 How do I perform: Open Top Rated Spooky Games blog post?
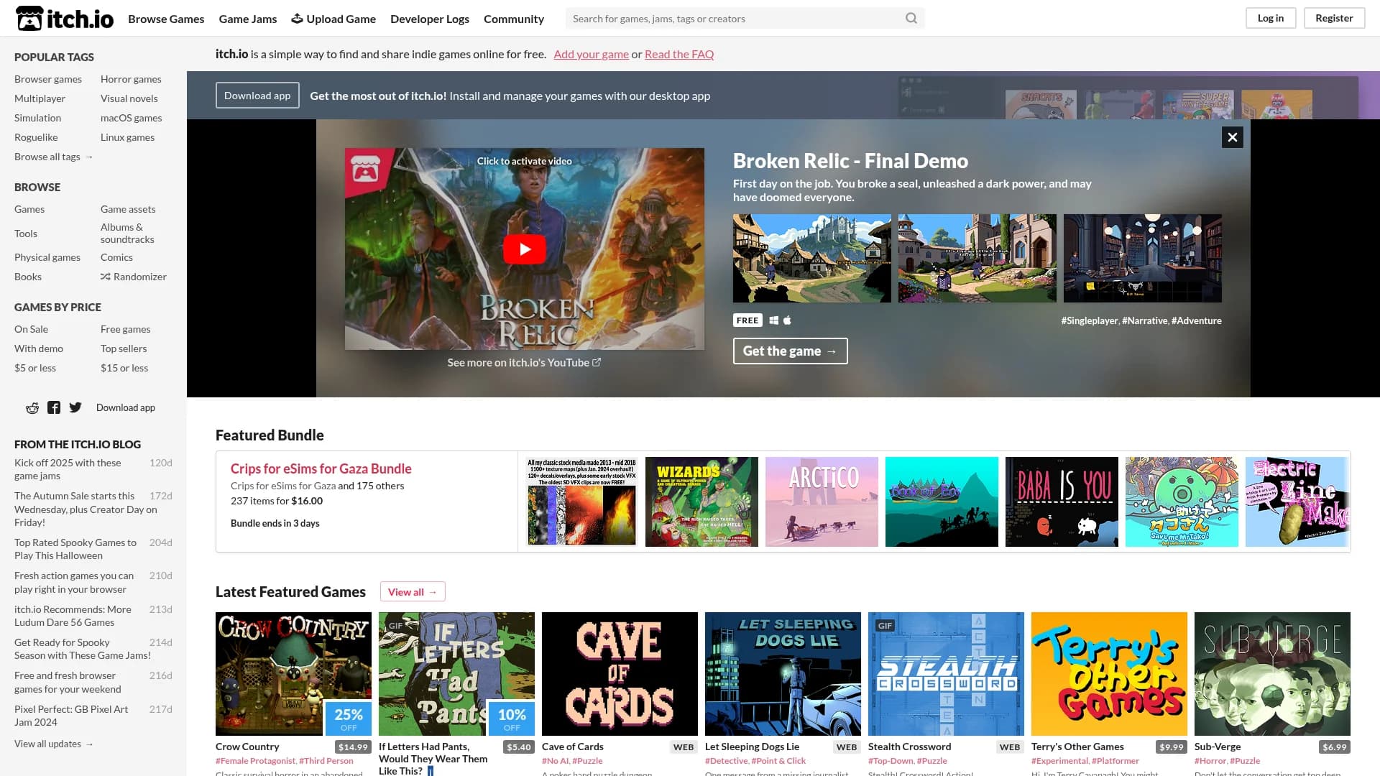75,549
